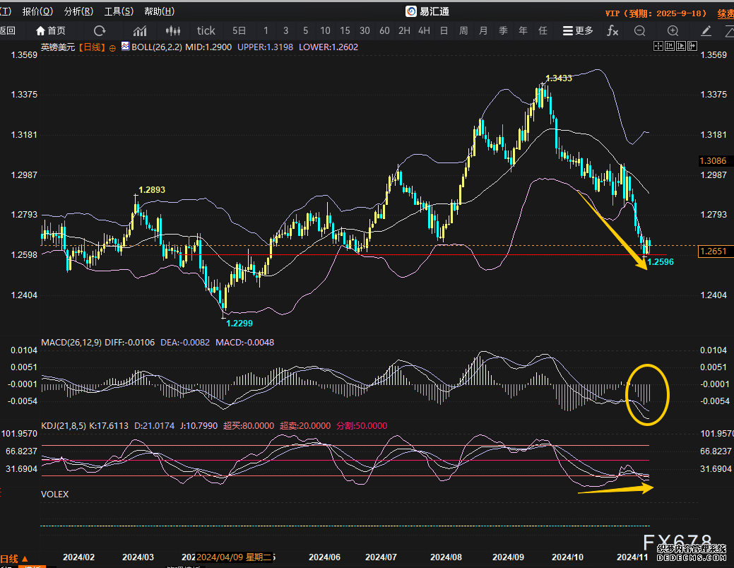Switch to the line trend chart icon
Image resolution: width=734 pixels, height=568 pixels.
point(140,31)
